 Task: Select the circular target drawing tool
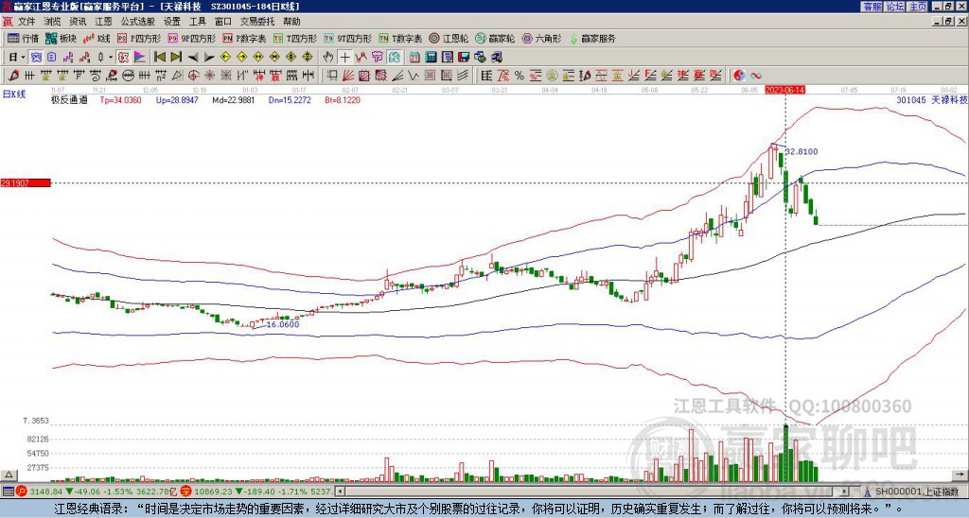point(193,76)
